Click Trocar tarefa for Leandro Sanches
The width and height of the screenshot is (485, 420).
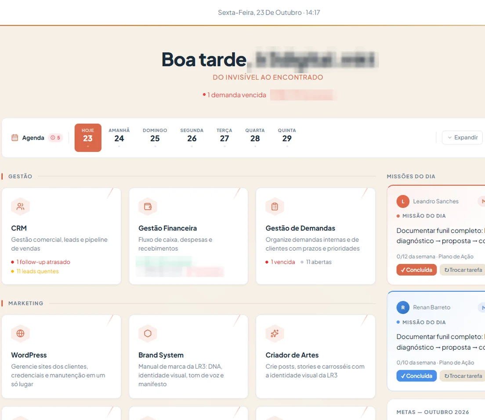click(x=463, y=270)
